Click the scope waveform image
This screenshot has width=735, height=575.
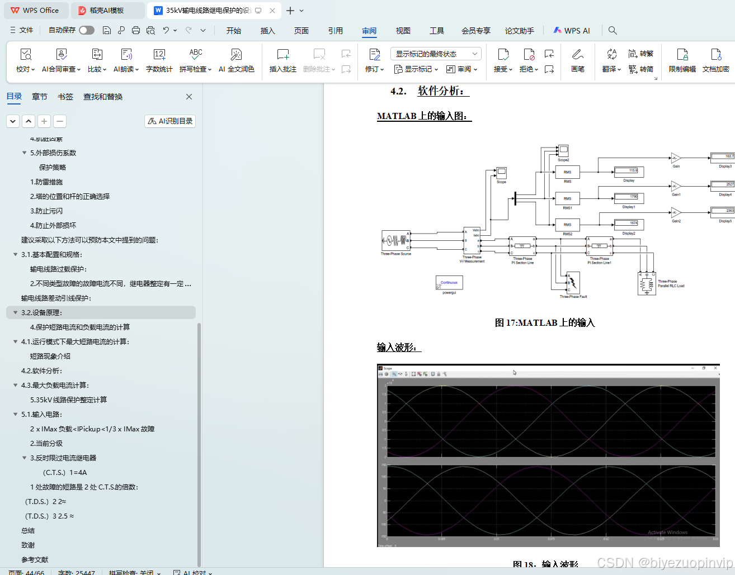pyautogui.click(x=548, y=455)
